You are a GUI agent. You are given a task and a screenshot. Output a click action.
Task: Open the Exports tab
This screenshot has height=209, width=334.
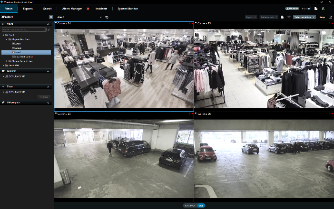[x=28, y=9]
